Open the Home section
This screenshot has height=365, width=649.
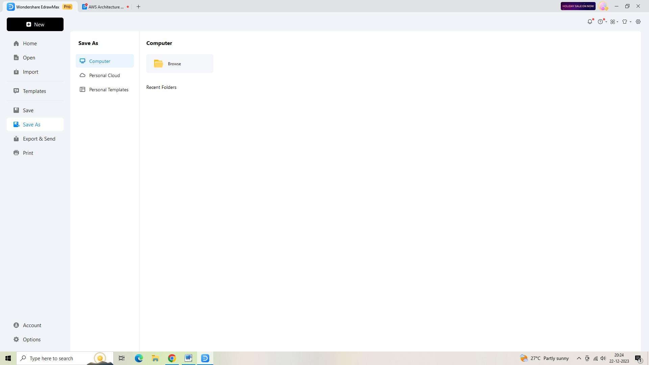29,43
